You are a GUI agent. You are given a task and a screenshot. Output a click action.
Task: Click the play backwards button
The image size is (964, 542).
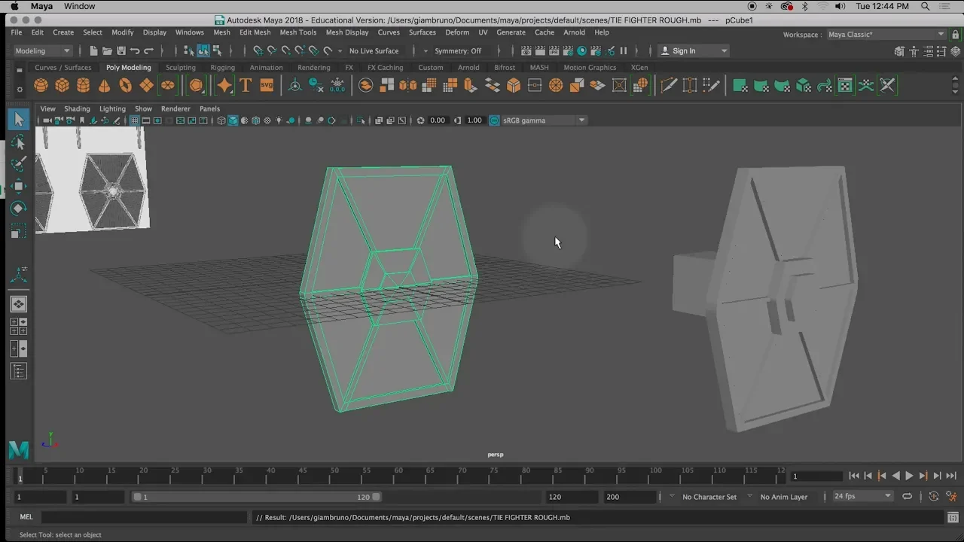895,476
